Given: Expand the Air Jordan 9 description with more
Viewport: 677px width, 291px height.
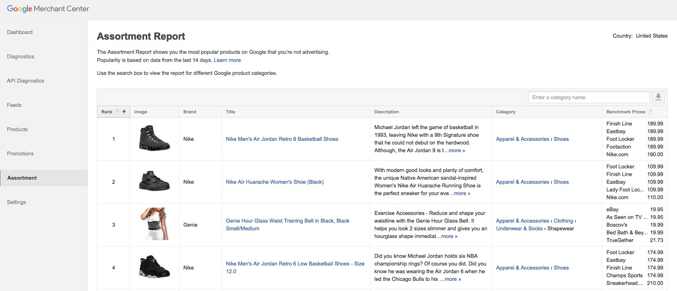Looking at the screenshot, I should [x=457, y=151].
